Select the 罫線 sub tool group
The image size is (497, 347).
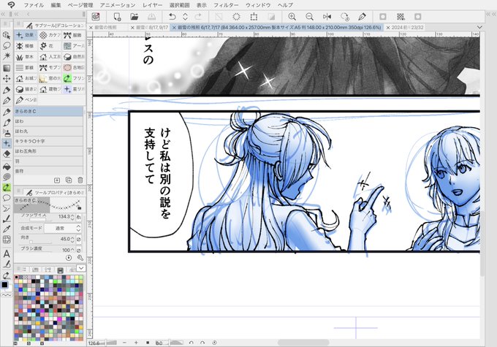pyautogui.click(x=26, y=67)
